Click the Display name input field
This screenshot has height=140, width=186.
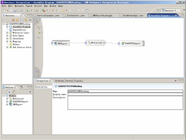tap(125, 94)
